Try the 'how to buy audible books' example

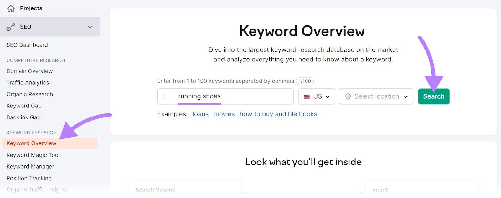[x=278, y=114]
